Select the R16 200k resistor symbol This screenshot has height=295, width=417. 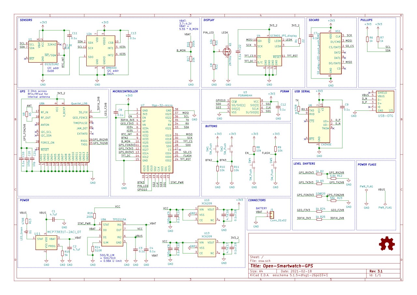point(191,45)
